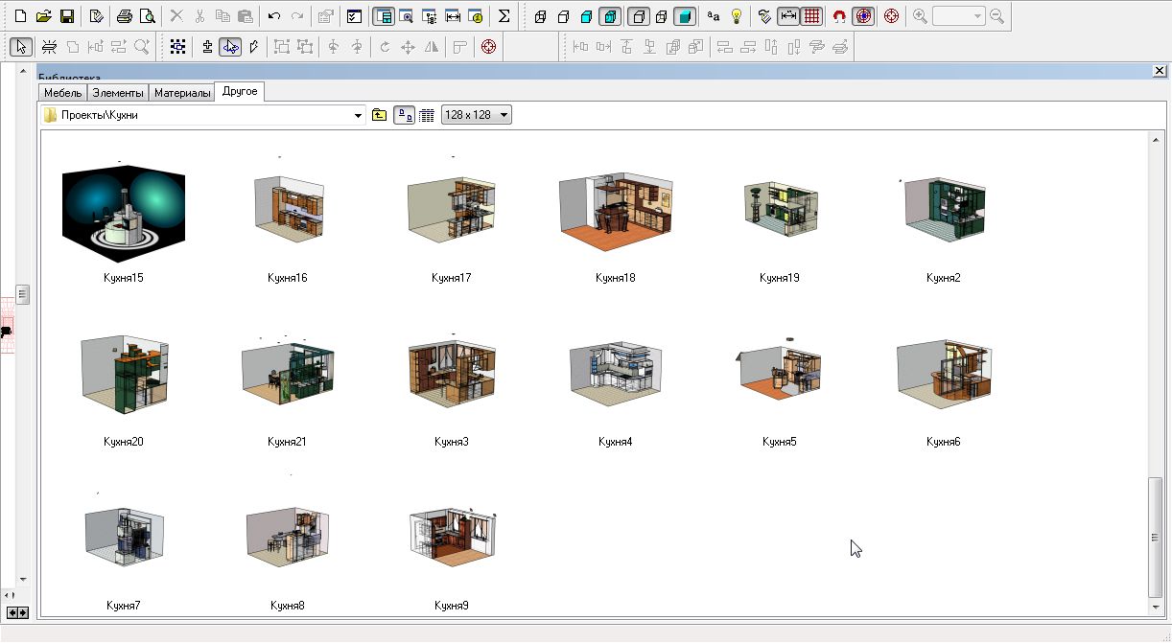Switch to the list view icon
This screenshot has height=643, width=1172.
pos(427,115)
